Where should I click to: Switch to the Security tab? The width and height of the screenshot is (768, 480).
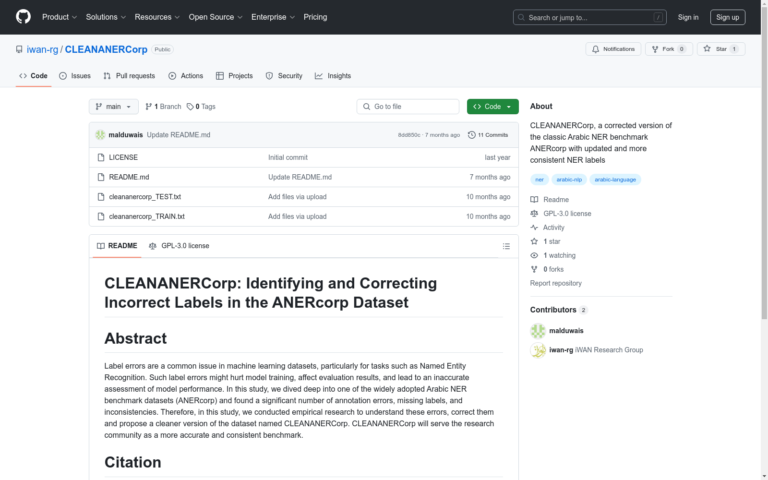[x=284, y=76]
